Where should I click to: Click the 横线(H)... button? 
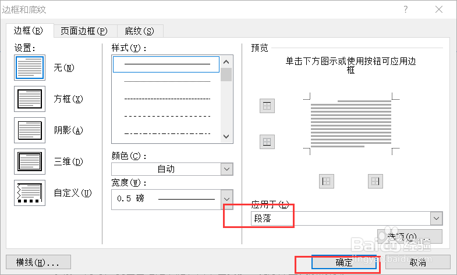click(38, 262)
